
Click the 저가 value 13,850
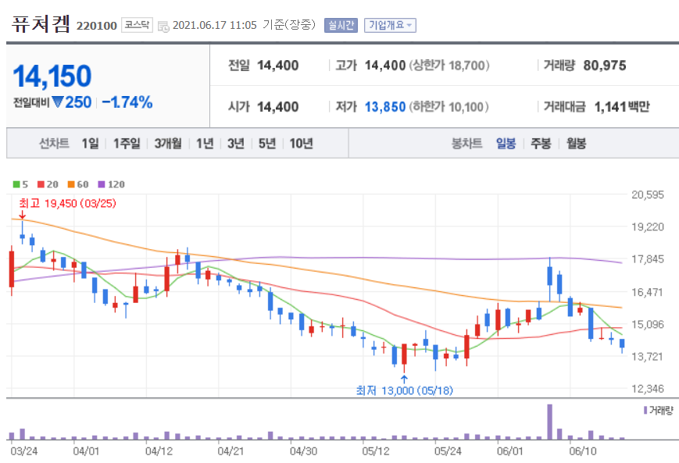(x=385, y=106)
